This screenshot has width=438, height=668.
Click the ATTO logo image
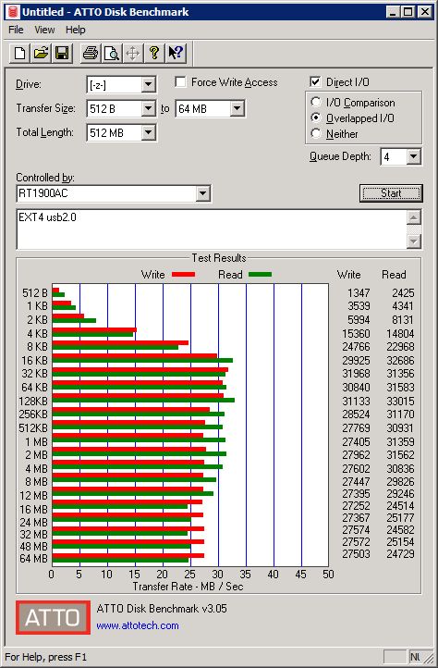point(54,617)
